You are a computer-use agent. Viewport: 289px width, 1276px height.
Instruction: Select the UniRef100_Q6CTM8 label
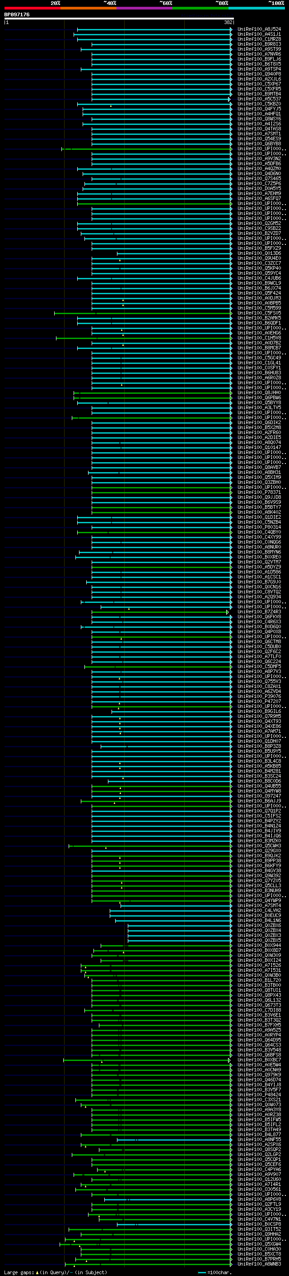point(259,641)
